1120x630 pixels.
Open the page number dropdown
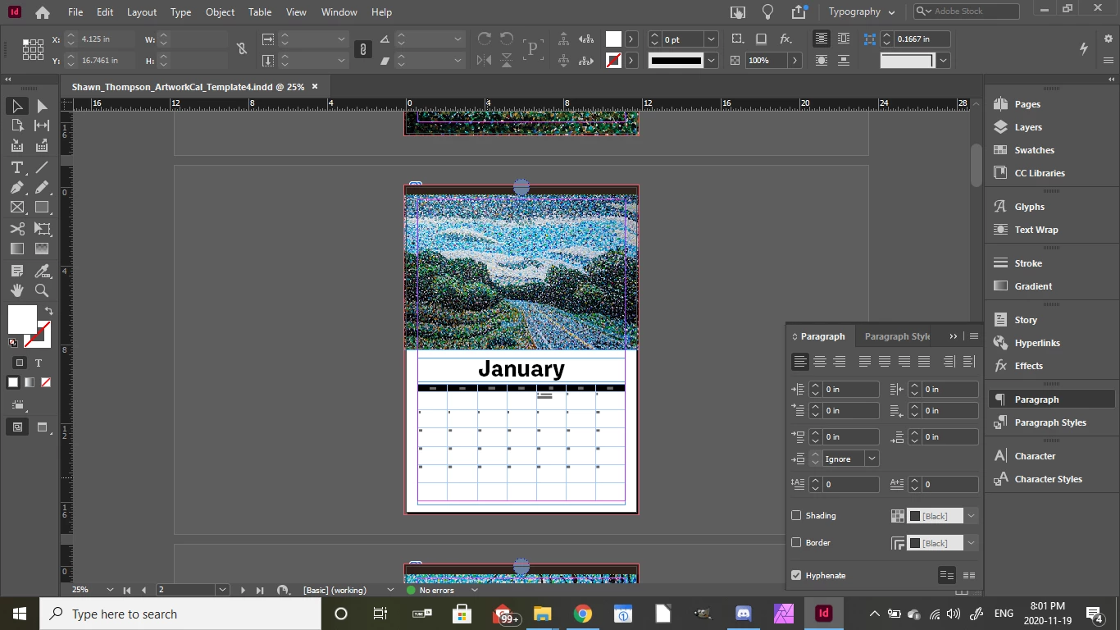tap(222, 590)
